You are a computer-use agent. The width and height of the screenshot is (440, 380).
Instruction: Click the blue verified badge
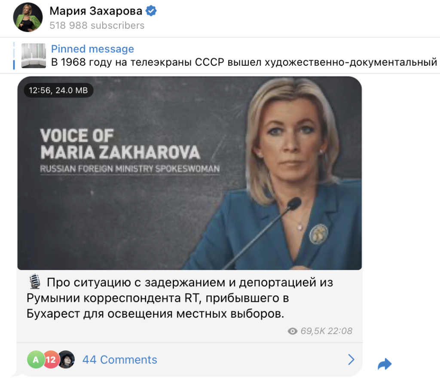(x=151, y=11)
